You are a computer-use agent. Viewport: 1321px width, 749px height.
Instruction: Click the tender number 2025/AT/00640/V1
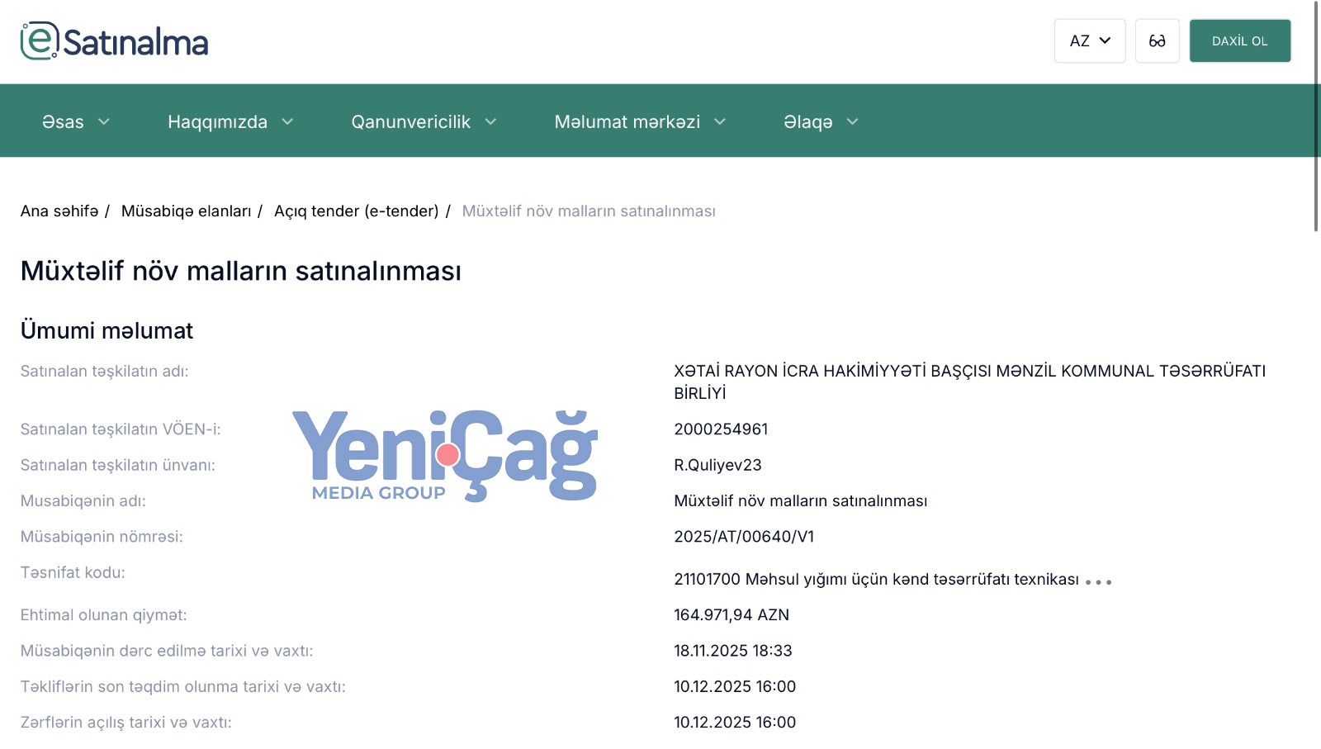744,537
